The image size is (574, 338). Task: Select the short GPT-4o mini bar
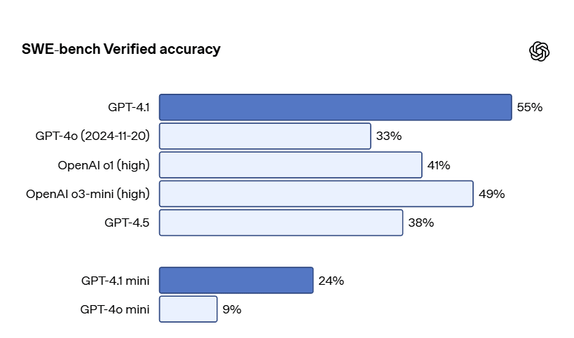pos(189,309)
